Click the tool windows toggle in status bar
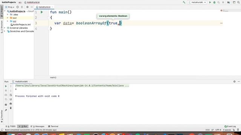The height and width of the screenshot is (135, 241). [2, 130]
